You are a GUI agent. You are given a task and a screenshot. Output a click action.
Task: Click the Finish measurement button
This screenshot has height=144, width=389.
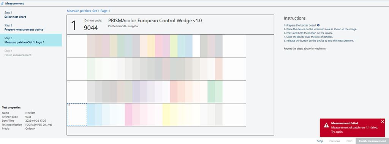coord(372,141)
